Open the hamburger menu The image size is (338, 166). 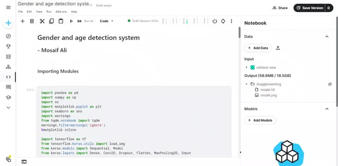(8, 7)
